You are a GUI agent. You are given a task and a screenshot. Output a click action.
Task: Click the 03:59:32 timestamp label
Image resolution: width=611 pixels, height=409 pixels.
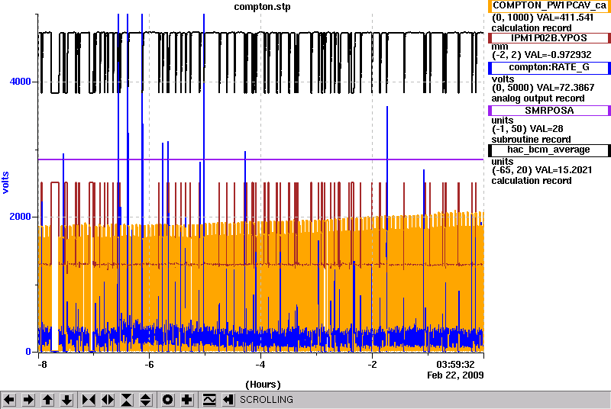click(x=455, y=365)
